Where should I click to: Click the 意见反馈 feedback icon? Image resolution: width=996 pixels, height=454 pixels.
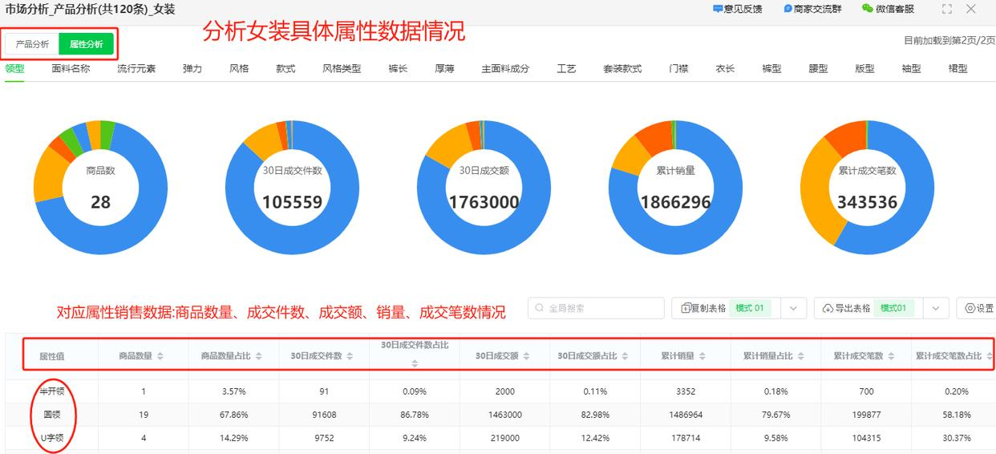pos(718,9)
